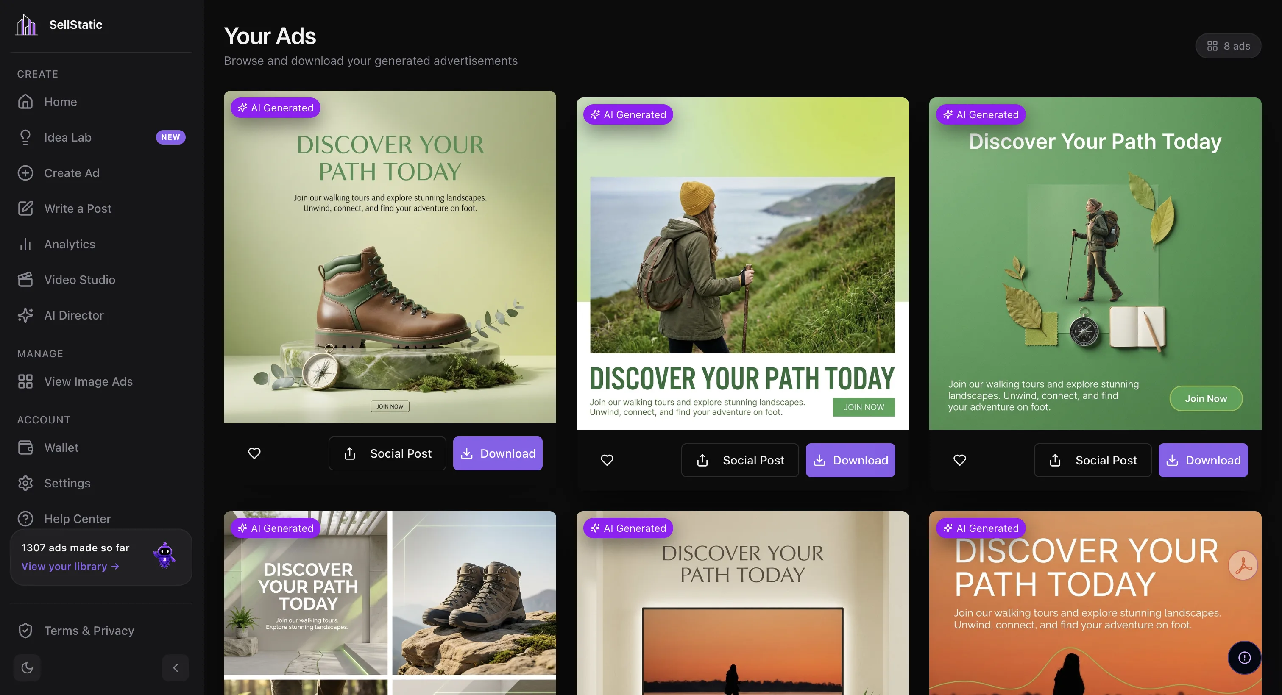Click the Wallet icon
Viewport: 1282px width, 695px height.
(25, 448)
